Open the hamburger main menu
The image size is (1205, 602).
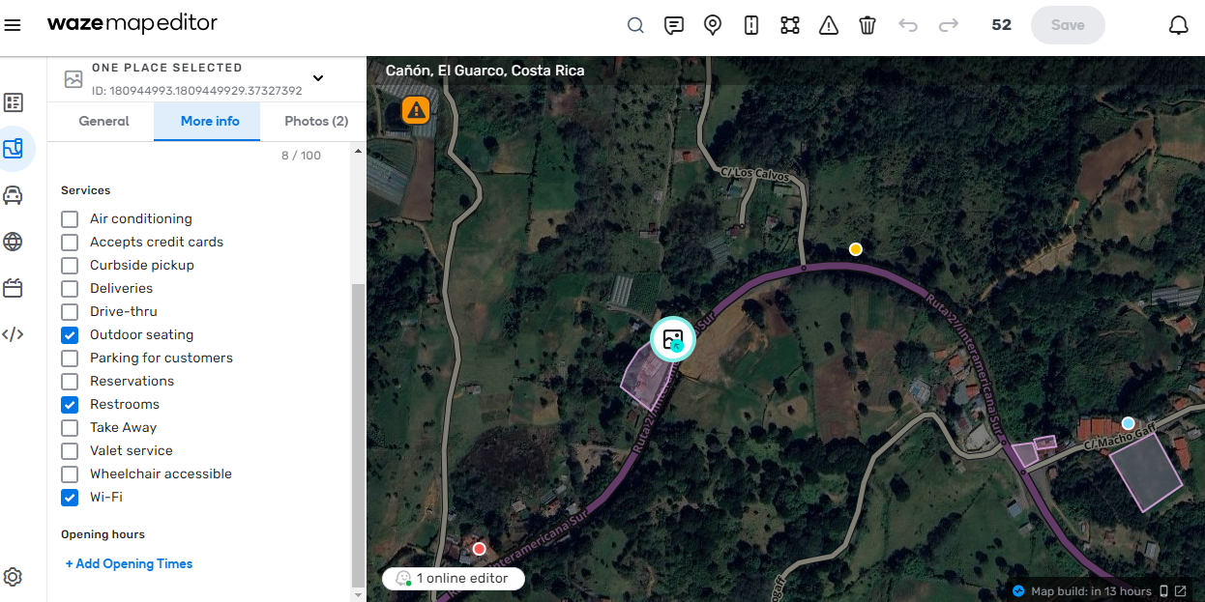[13, 25]
